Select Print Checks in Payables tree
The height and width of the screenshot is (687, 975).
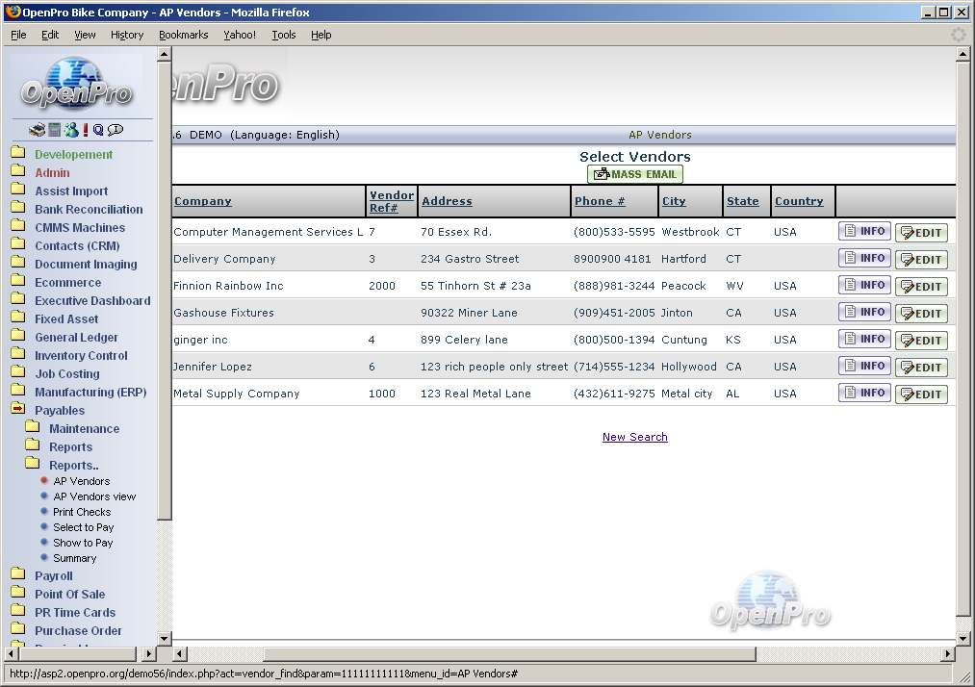click(82, 512)
